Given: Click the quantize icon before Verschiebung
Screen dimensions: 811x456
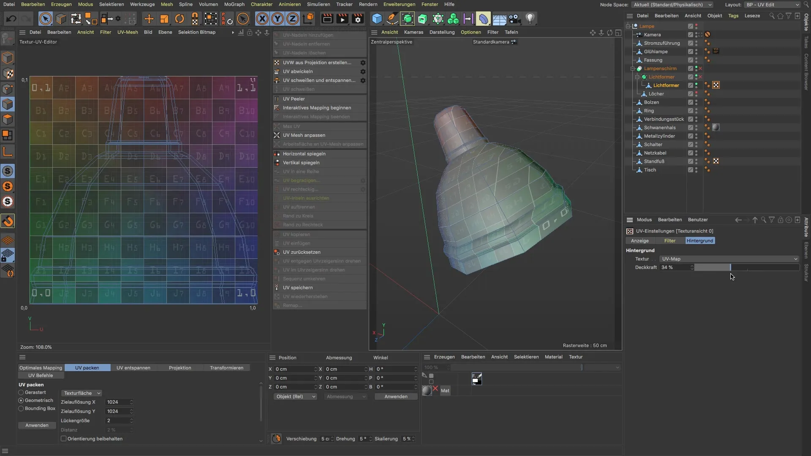Looking at the screenshot, I should click(x=276, y=439).
